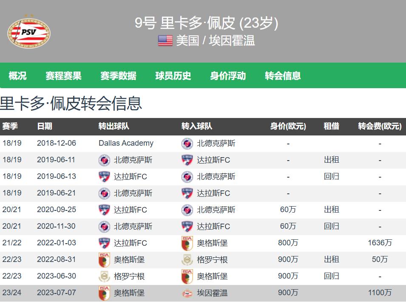Click FC Dallas badge in 2019-06-11 row
This screenshot has height=302, width=406.
coord(187,160)
